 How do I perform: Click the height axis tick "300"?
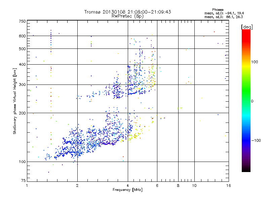pos(22,85)
